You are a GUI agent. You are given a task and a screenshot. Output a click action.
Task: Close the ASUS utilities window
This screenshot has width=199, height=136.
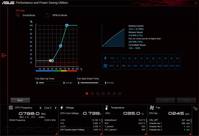click(196, 3)
